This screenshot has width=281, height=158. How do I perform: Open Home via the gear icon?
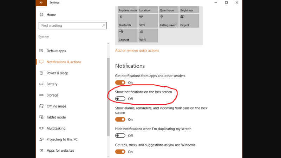click(41, 15)
